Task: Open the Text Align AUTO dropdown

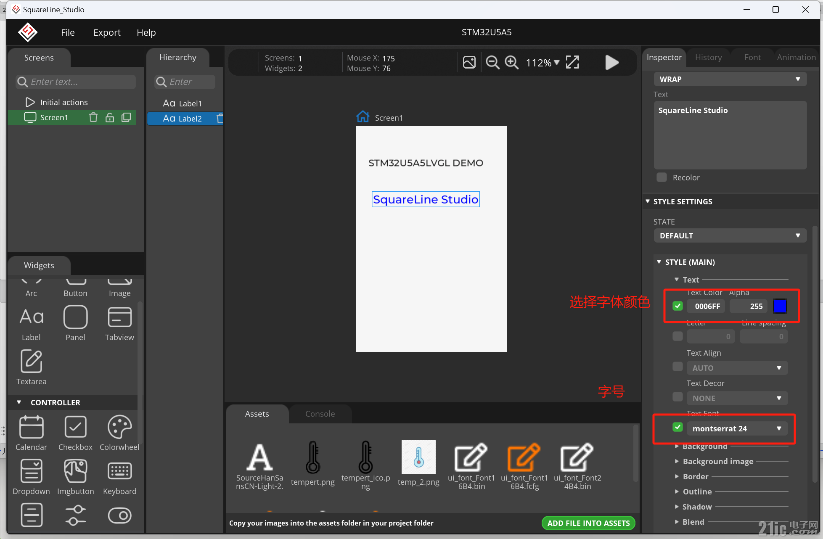Action: pyautogui.click(x=737, y=368)
